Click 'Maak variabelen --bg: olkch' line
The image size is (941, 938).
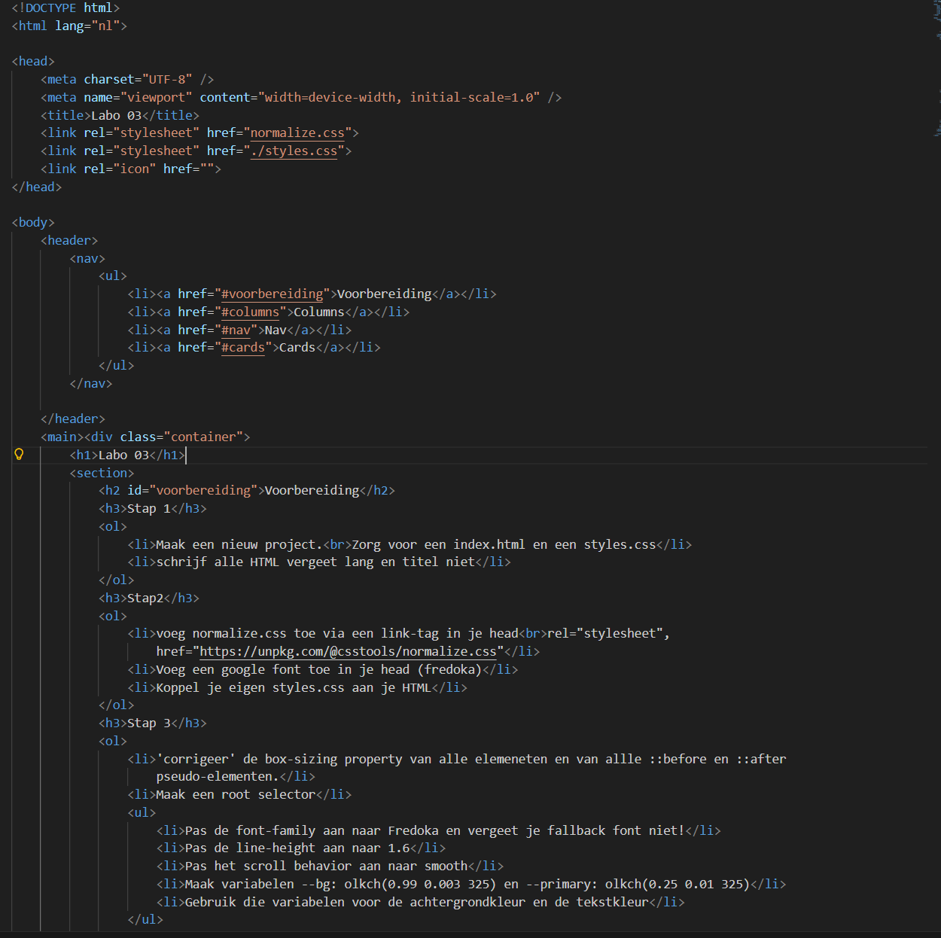click(x=471, y=885)
